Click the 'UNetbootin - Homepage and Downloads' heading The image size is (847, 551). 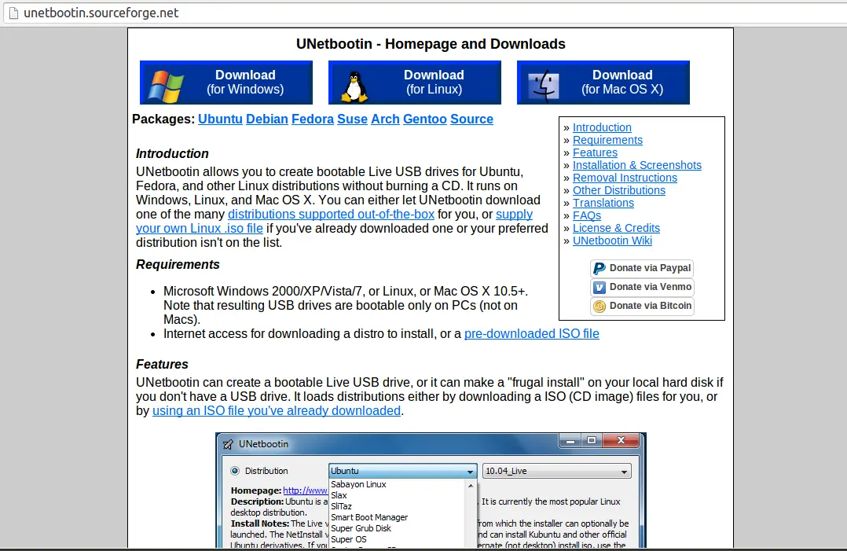[431, 44]
